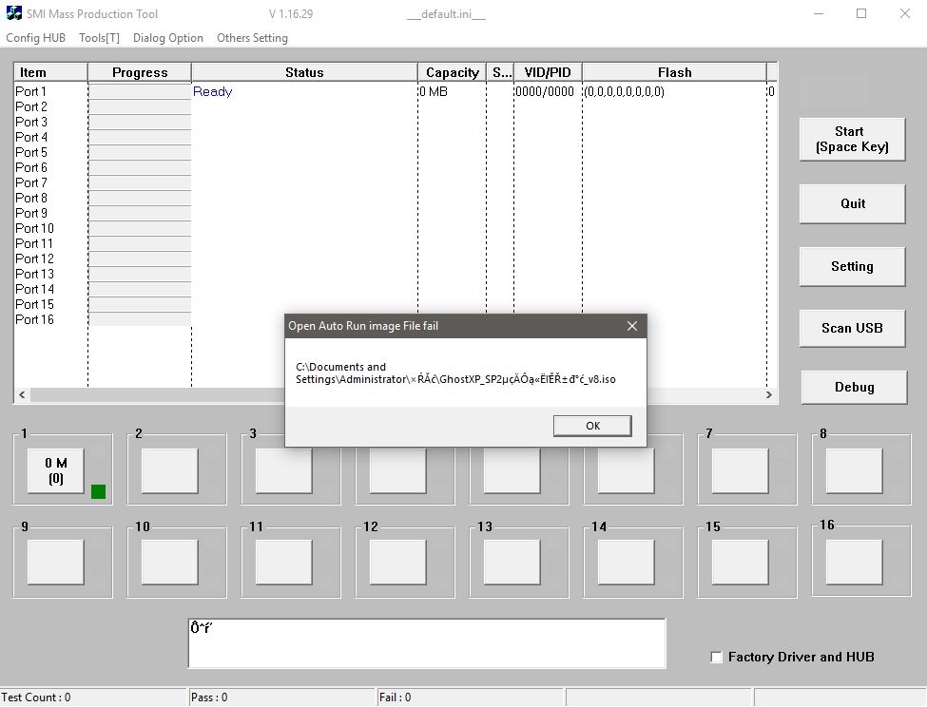Click Test Count : 0 in status bar
927x707 pixels.
[36, 697]
